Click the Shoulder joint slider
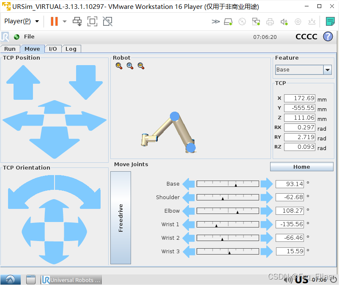This screenshot has height=285, width=339. (228, 197)
